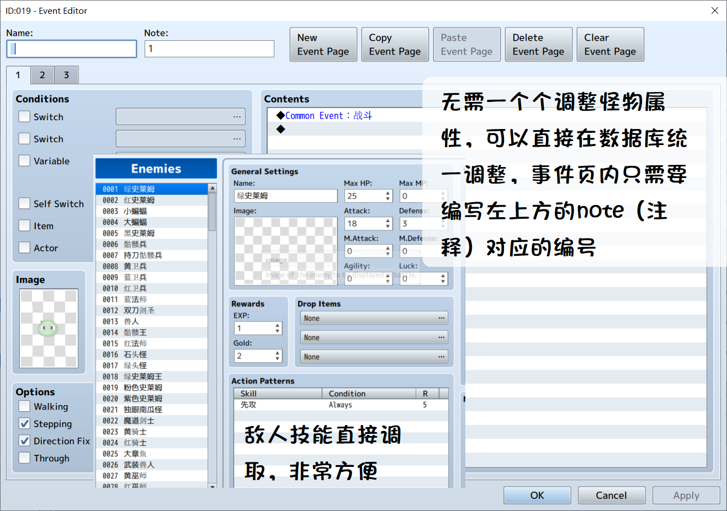727x511 pixels.
Task: Enable the Through option
Action: [x=24, y=458]
